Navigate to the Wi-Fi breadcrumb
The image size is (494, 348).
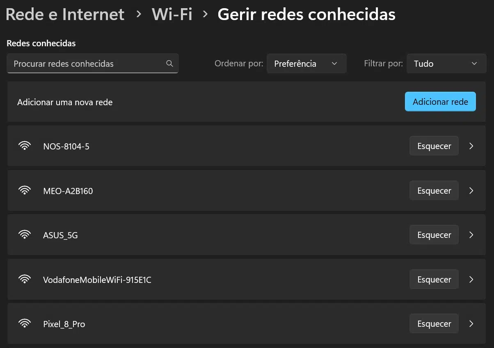172,14
